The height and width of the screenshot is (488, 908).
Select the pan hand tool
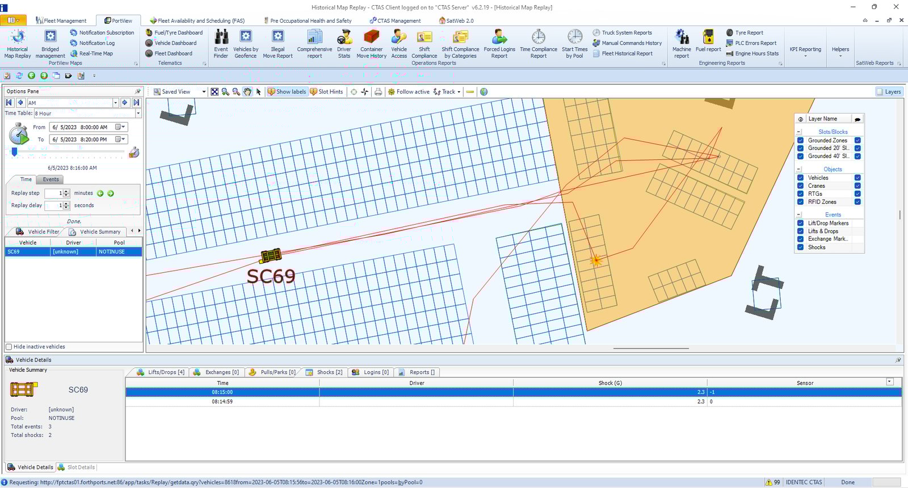[247, 92]
